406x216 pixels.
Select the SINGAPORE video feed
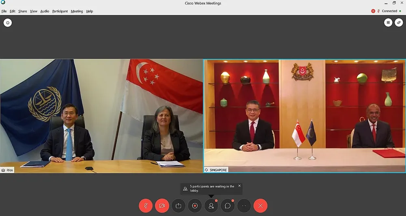304,116
